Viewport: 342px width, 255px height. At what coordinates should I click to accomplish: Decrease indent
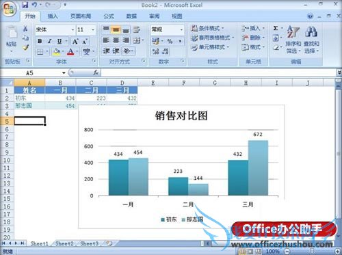coord(106,51)
